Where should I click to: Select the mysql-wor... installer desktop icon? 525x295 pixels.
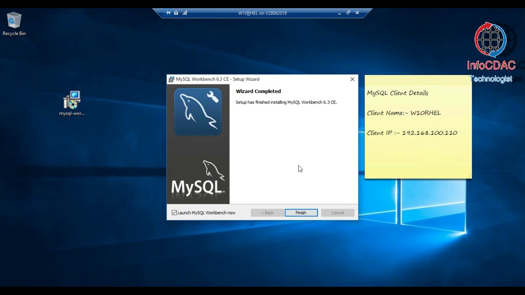tap(72, 103)
